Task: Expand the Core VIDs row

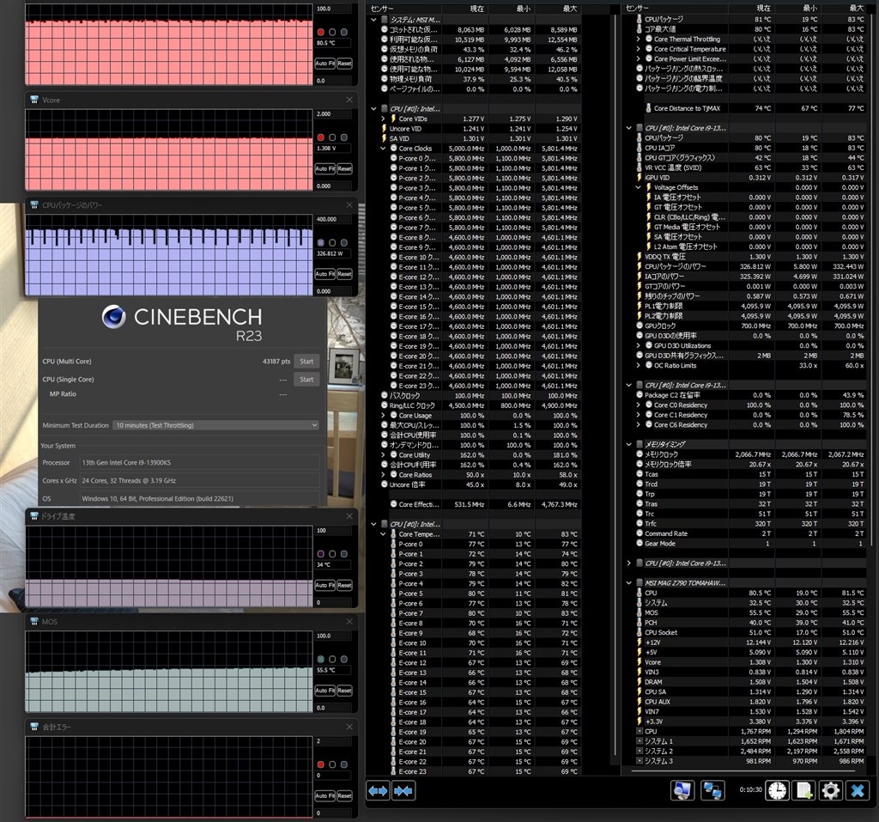Action: click(x=384, y=119)
